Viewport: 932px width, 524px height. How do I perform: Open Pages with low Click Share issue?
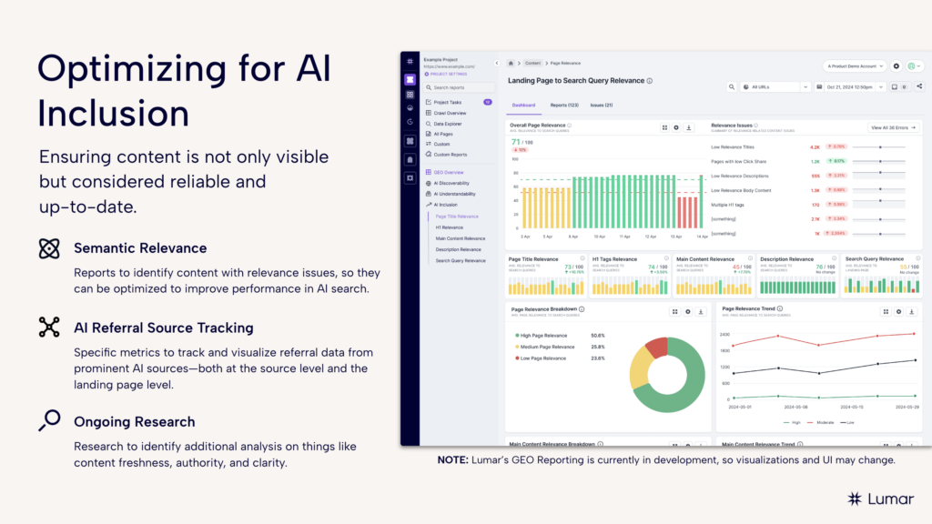tap(739, 162)
